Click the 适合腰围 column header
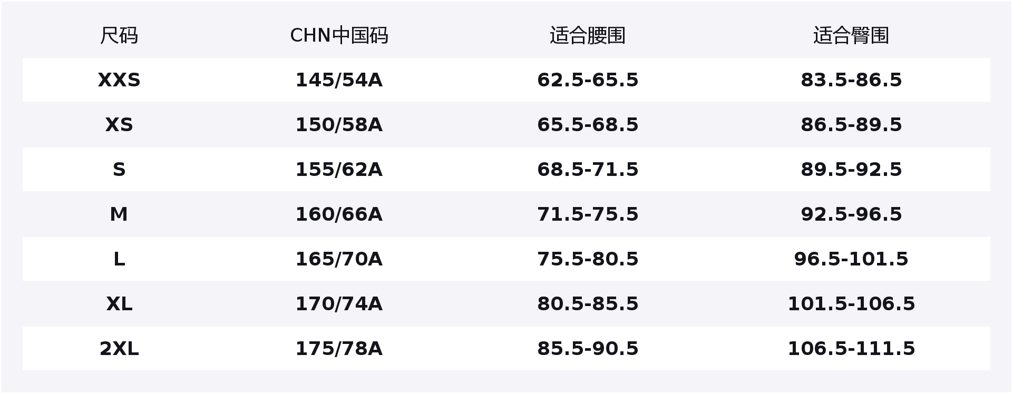The height and width of the screenshot is (394, 1013). pyautogui.click(x=588, y=36)
